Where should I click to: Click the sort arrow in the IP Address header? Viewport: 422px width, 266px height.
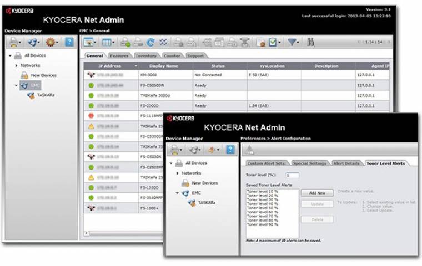click(136, 66)
